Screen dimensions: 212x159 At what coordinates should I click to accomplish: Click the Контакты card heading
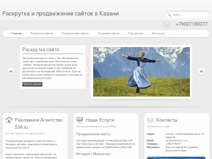tap(167, 120)
